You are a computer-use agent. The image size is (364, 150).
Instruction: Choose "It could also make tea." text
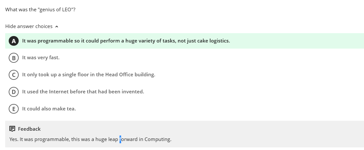[x=49, y=109]
